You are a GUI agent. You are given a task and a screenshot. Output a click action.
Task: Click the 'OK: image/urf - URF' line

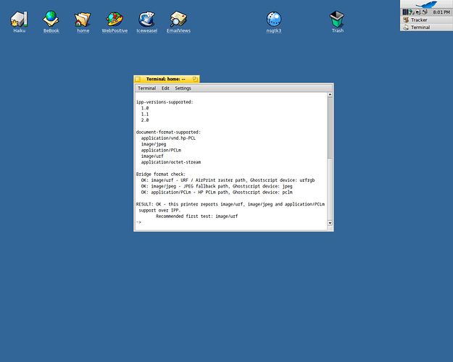coord(228,180)
